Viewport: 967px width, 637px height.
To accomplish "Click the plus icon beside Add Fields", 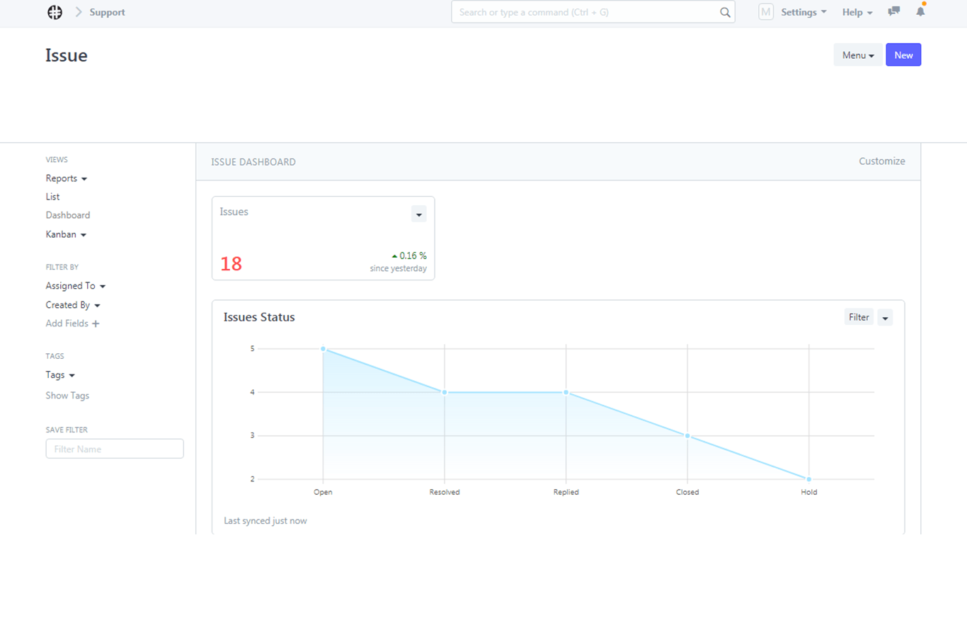I will pos(96,324).
